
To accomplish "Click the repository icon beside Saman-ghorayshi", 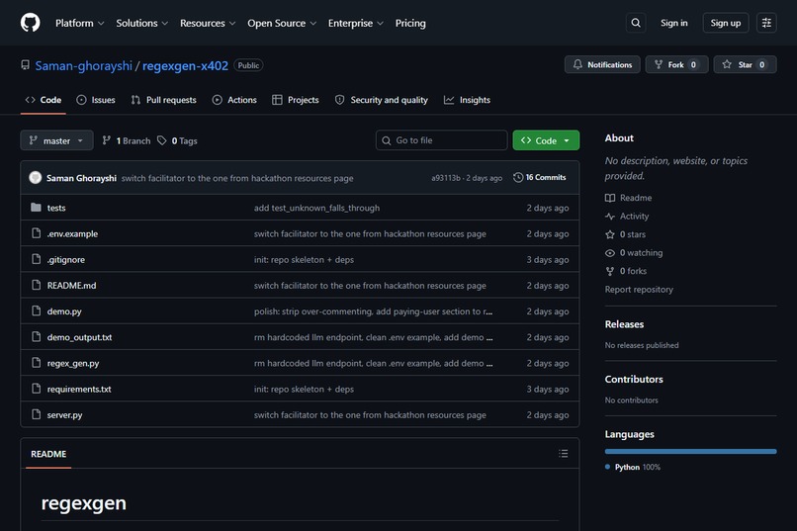I will [x=25, y=65].
